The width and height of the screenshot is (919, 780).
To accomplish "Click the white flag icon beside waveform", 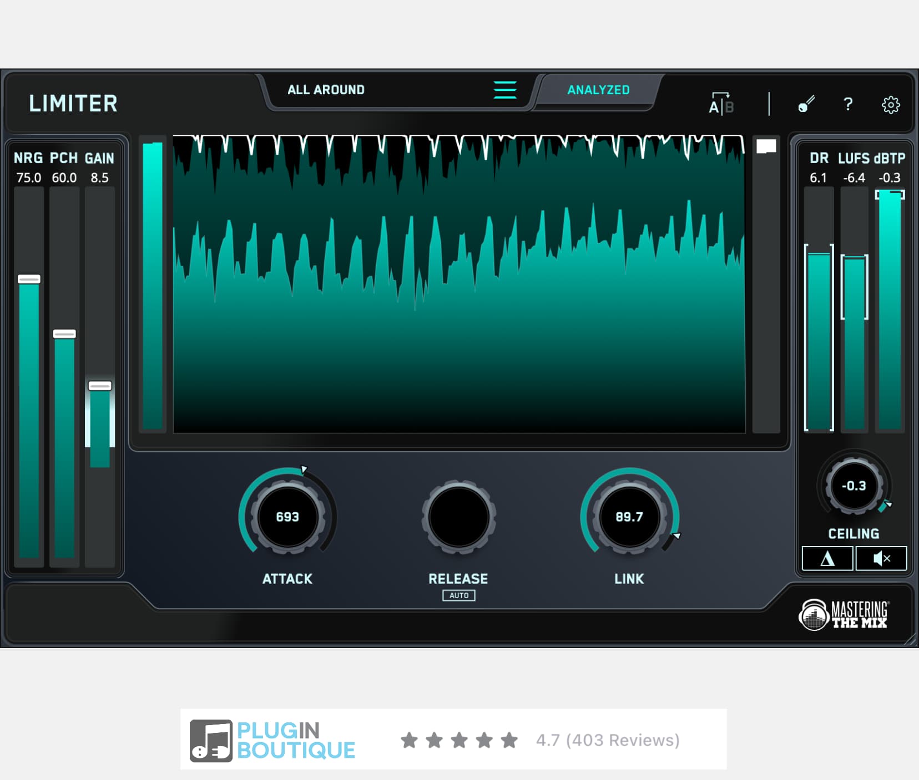I will coord(766,146).
